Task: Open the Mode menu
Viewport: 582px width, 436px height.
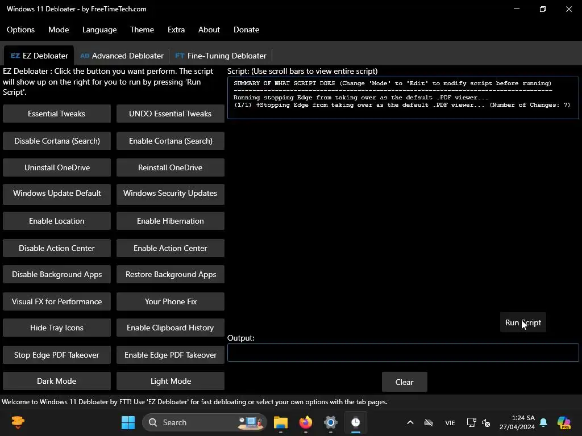Action: click(59, 30)
